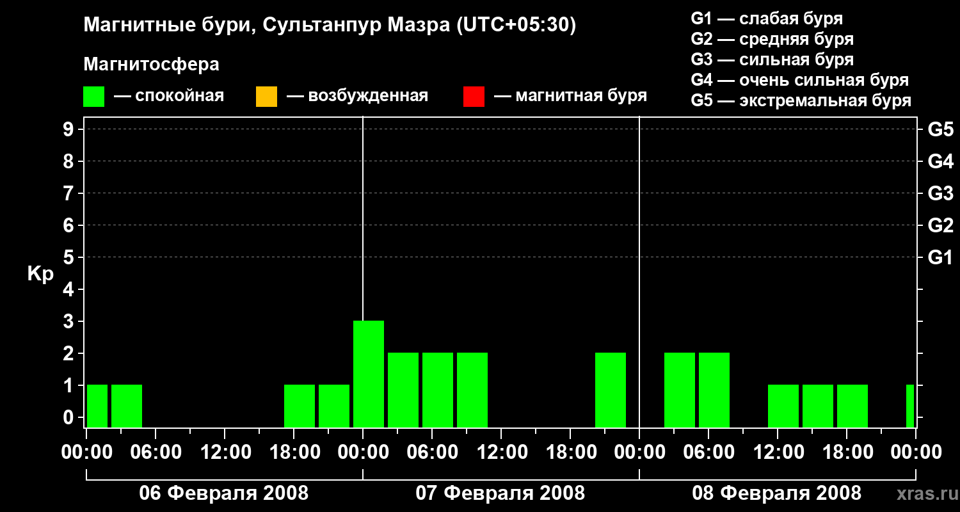Screen dimensions: 960x512
Task: Click the Kp 1 bar above 12:00 on 08 February
Action: 783,406
